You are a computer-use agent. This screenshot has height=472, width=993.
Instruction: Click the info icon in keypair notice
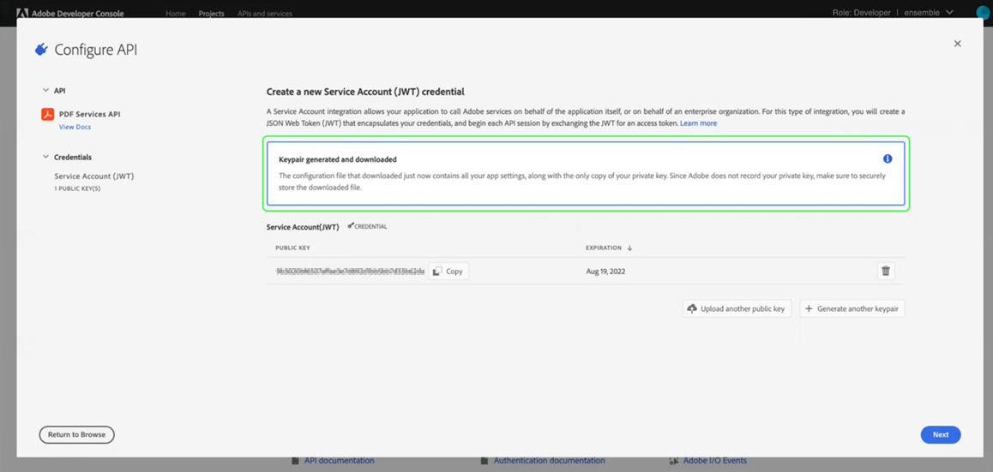coord(888,158)
